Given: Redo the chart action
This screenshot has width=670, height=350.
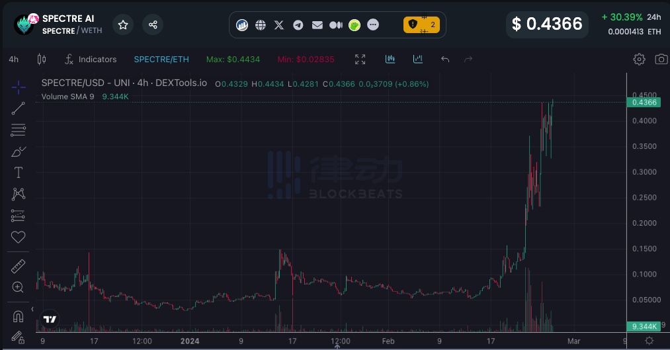Looking at the screenshot, I should (468, 59).
